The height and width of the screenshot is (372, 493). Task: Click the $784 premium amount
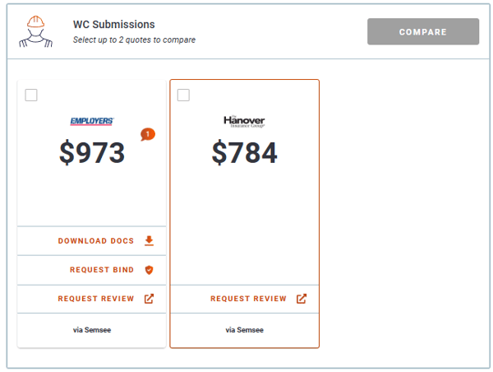coord(245,153)
